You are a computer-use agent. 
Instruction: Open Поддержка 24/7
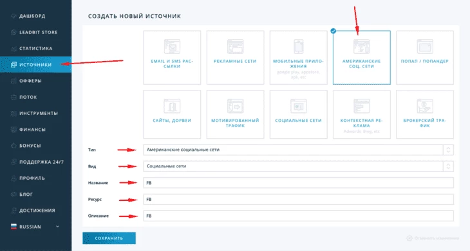(x=35, y=162)
